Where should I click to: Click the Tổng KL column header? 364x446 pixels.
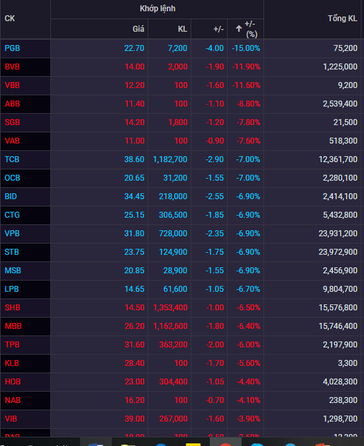point(342,19)
